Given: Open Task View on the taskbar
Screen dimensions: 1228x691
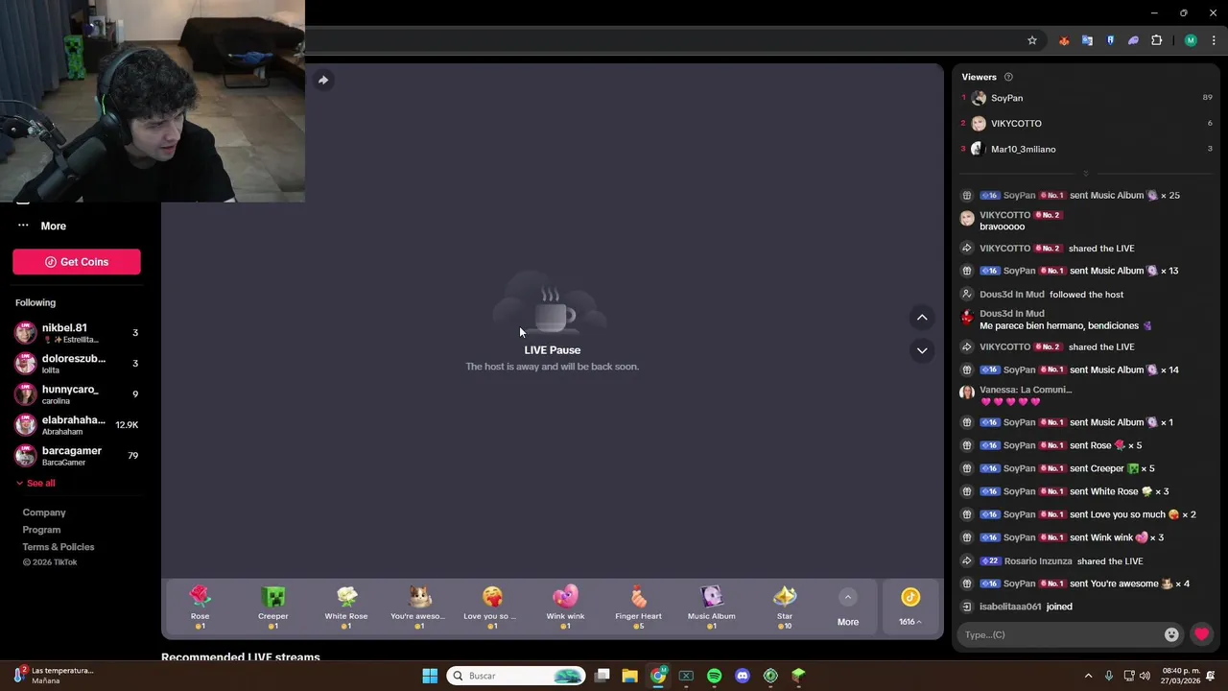Looking at the screenshot, I should 602,676.
